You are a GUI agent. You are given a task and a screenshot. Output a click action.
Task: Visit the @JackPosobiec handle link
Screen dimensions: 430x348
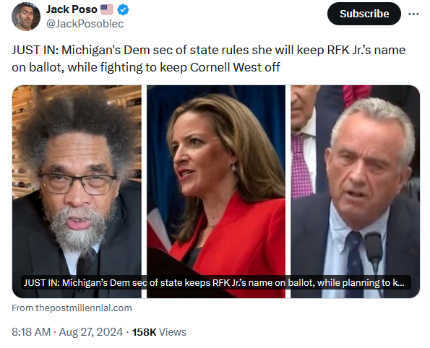click(x=85, y=24)
